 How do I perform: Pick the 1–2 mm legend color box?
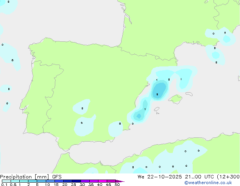pos(24,181)
